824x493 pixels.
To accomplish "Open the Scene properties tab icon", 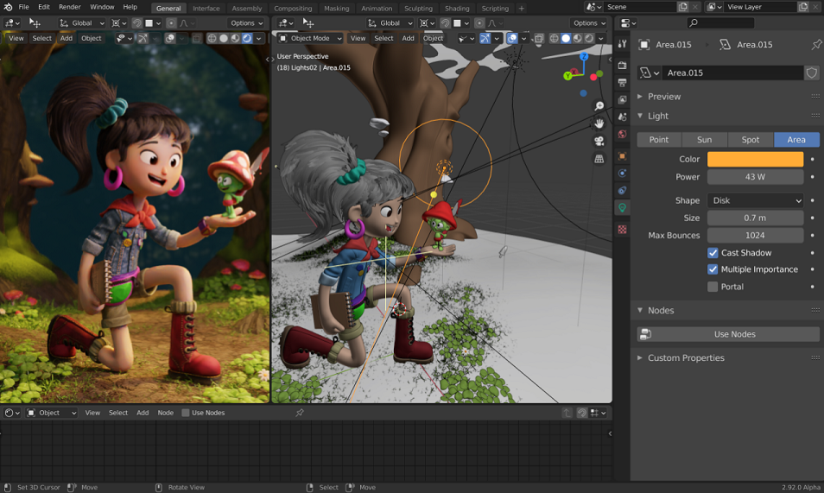I will [622, 117].
